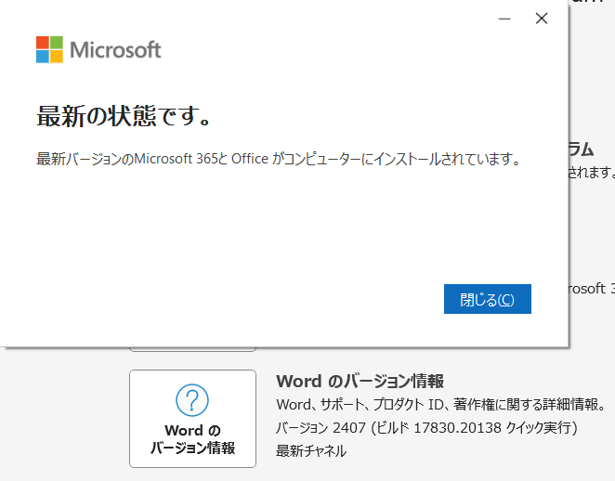615x481 pixels.
Task: Close the Microsoft update dialog with X
Action: point(542,19)
